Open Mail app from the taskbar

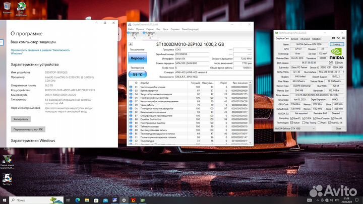click(105, 200)
